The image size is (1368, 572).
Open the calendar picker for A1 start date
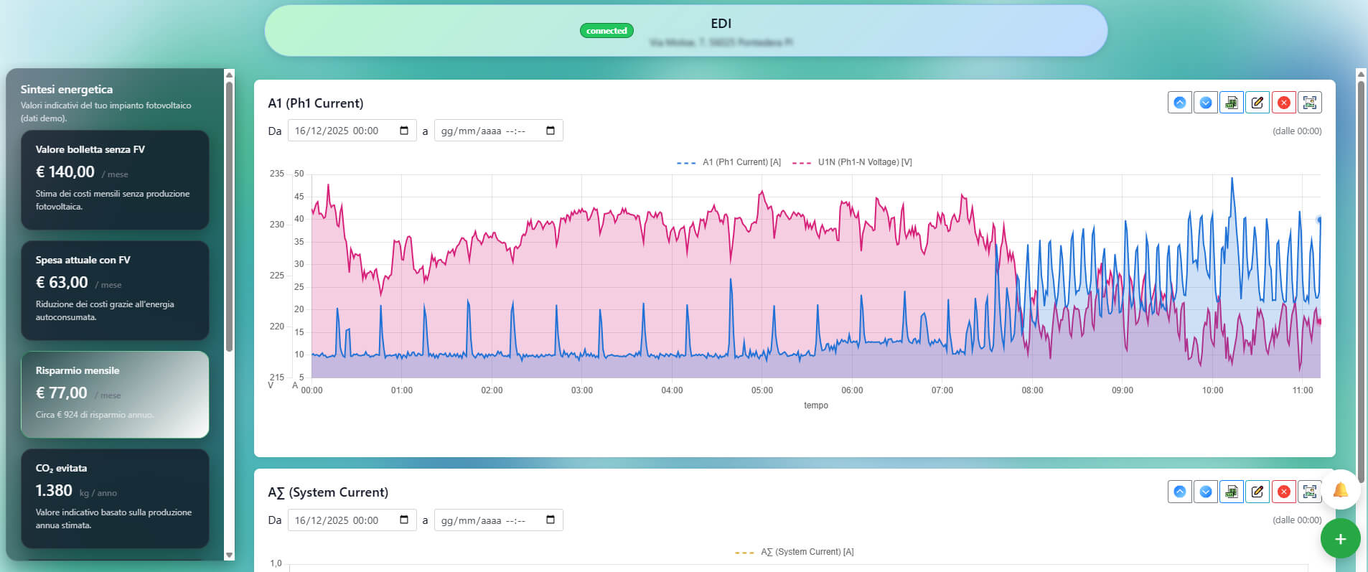point(404,131)
